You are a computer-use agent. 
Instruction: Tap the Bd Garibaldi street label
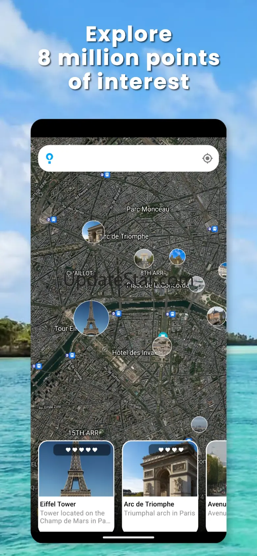[132, 404]
